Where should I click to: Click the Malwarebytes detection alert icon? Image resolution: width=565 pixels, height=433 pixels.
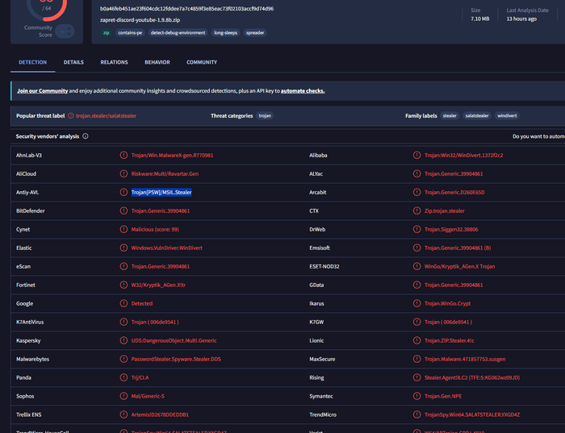click(123, 359)
